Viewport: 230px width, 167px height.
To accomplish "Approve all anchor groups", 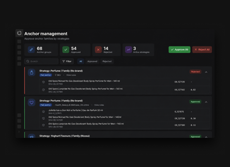I will pos(180,50).
